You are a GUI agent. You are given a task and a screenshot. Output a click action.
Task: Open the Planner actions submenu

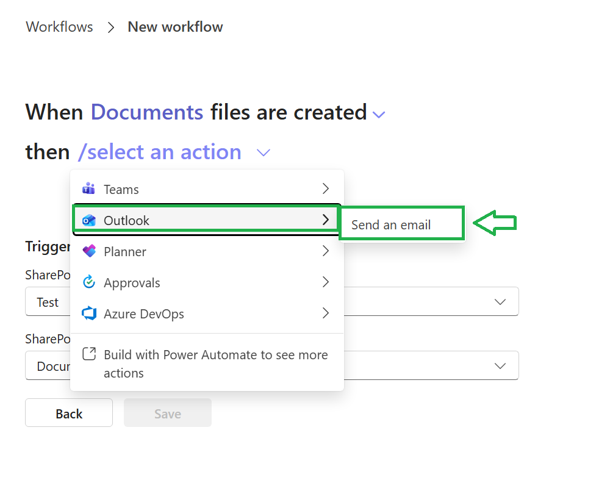pyautogui.click(x=207, y=251)
